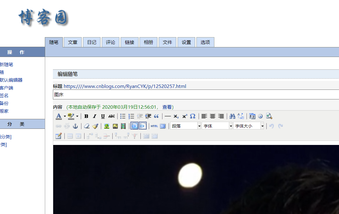
Task: Click the cleanup code brush icon
Action: pyautogui.click(x=95, y=126)
